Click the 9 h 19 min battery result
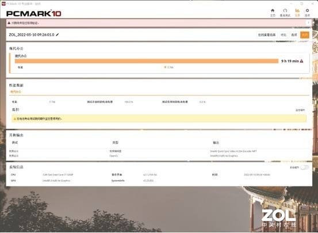The width and height of the screenshot is (318, 233). pos(290,61)
